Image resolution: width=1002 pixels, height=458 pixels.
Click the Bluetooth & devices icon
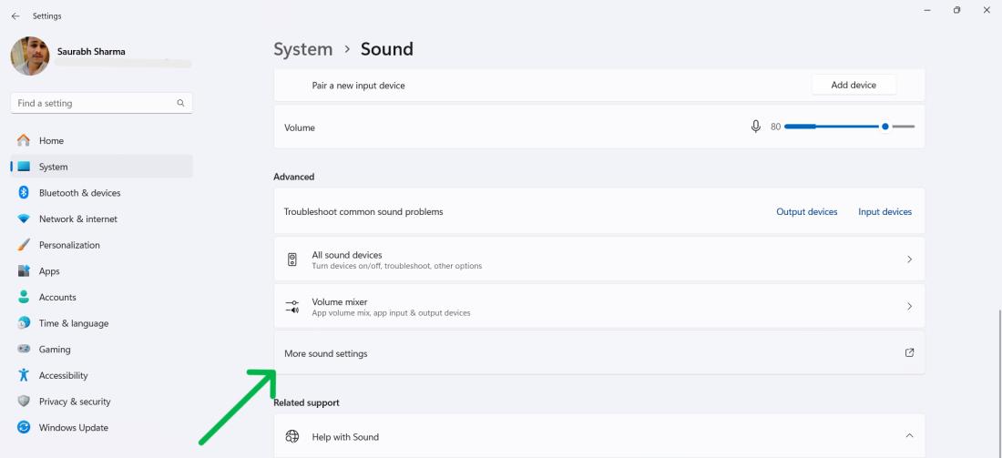pyautogui.click(x=24, y=193)
